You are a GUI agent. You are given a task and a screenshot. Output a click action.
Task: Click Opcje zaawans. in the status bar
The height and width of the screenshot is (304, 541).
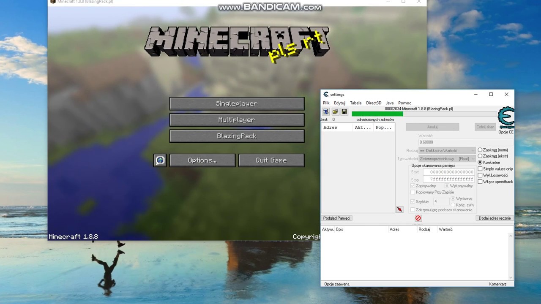pos(337,284)
